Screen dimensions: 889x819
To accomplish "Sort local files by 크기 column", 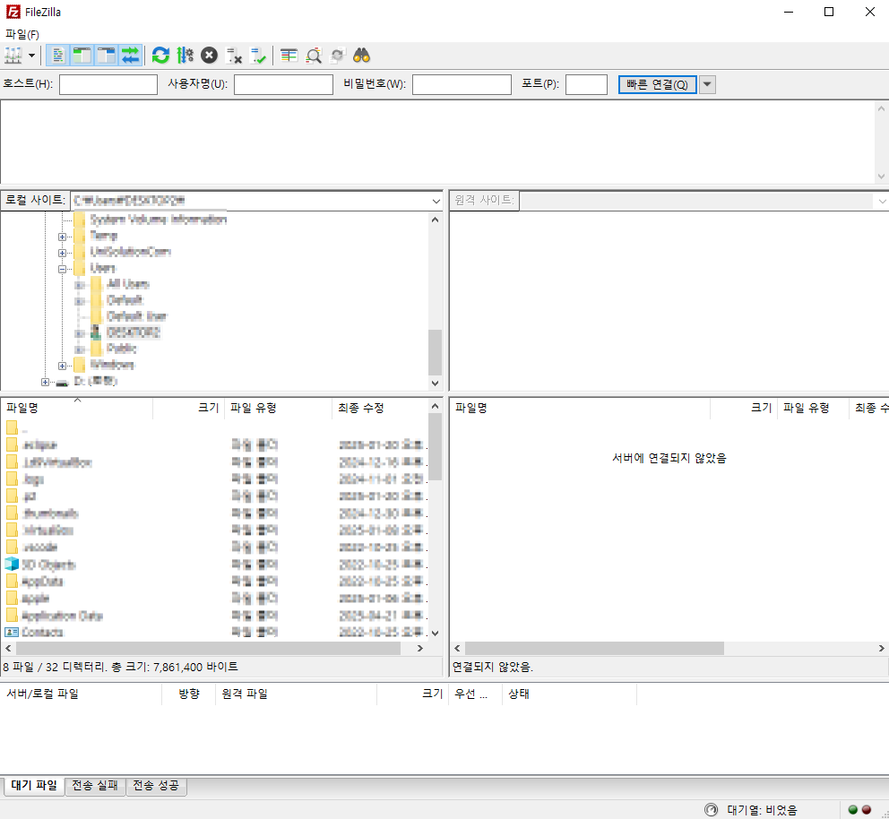I will pyautogui.click(x=189, y=408).
